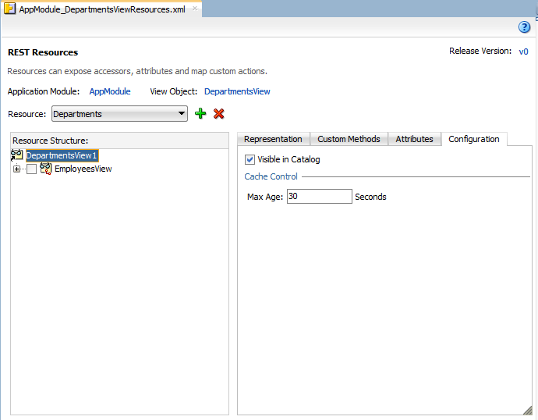Open the AppModule link
Image resolution: width=538 pixels, height=420 pixels.
coord(110,91)
